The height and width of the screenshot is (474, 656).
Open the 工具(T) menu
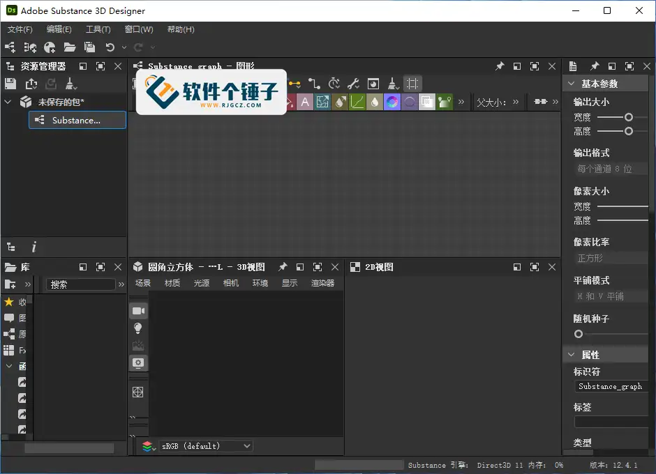tap(97, 29)
